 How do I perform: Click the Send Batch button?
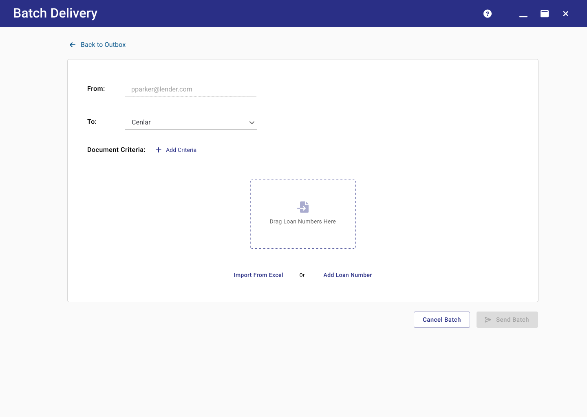(507, 320)
